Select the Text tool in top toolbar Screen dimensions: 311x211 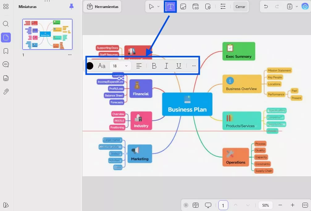click(x=170, y=6)
